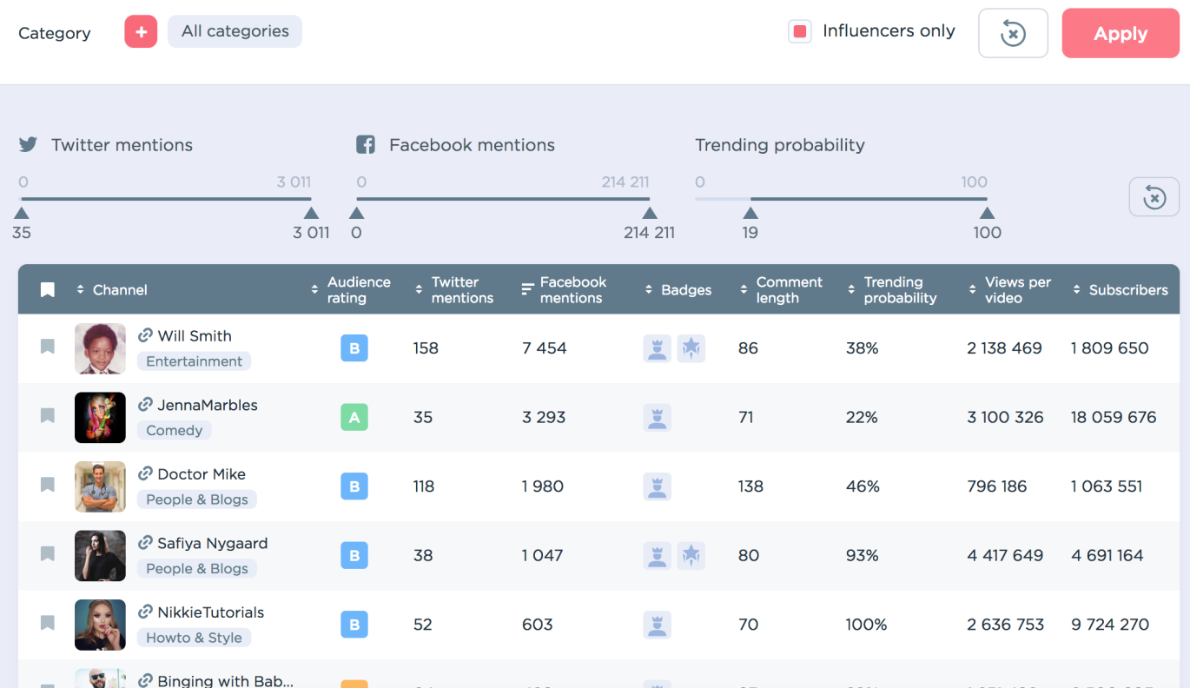Open NikkieTutorials channel thumbnail
Image resolution: width=1190 pixels, height=688 pixels.
tap(100, 625)
